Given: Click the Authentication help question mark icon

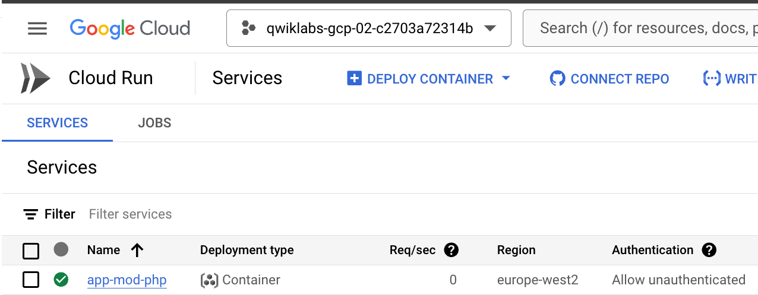Looking at the screenshot, I should [x=709, y=250].
